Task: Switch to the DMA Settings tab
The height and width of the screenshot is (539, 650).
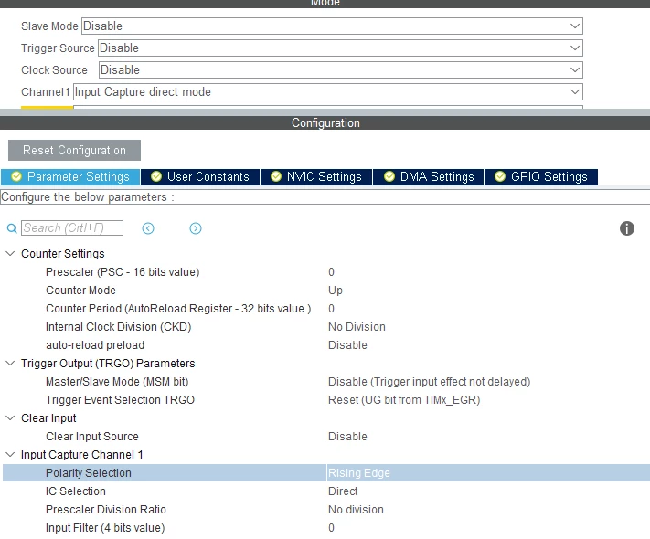Action: 429,177
